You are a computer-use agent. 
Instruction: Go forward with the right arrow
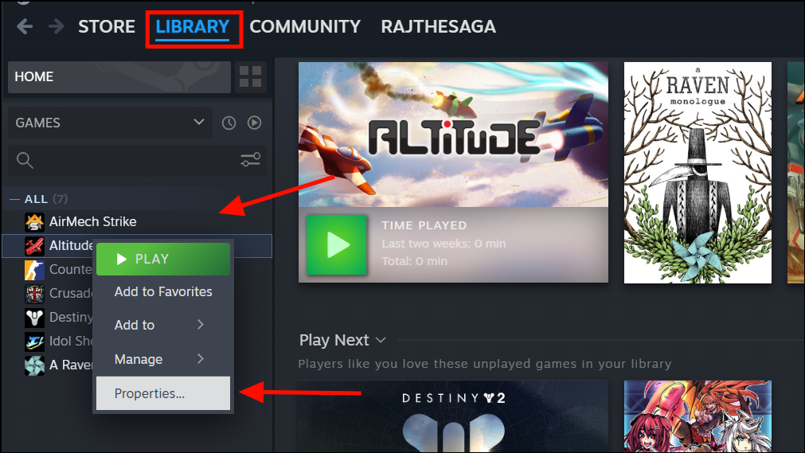coord(56,26)
